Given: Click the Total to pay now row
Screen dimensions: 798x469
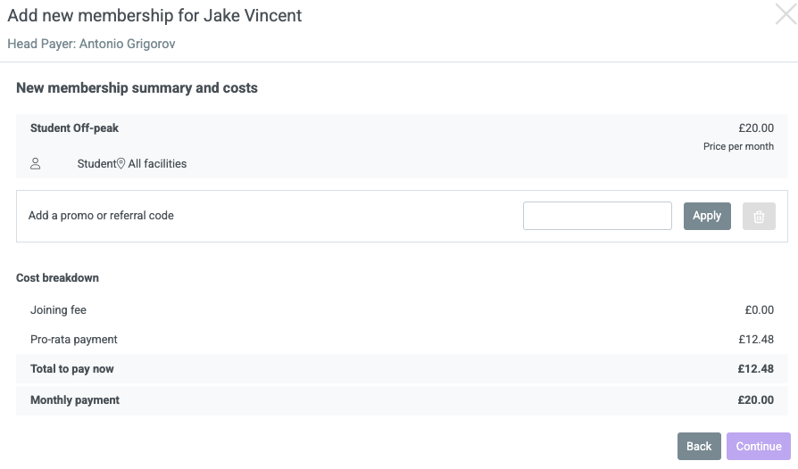Looking at the screenshot, I should click(x=402, y=369).
